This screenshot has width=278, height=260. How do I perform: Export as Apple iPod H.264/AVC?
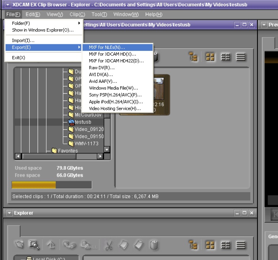coord(117,102)
